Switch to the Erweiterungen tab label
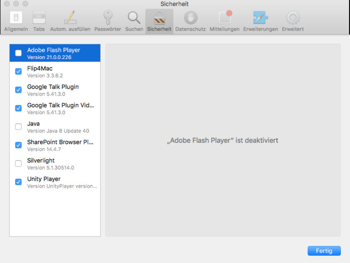 point(260,29)
